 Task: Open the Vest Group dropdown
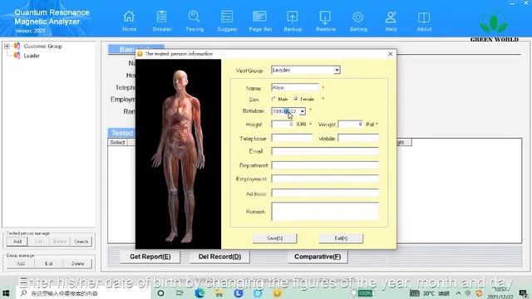pyautogui.click(x=337, y=70)
